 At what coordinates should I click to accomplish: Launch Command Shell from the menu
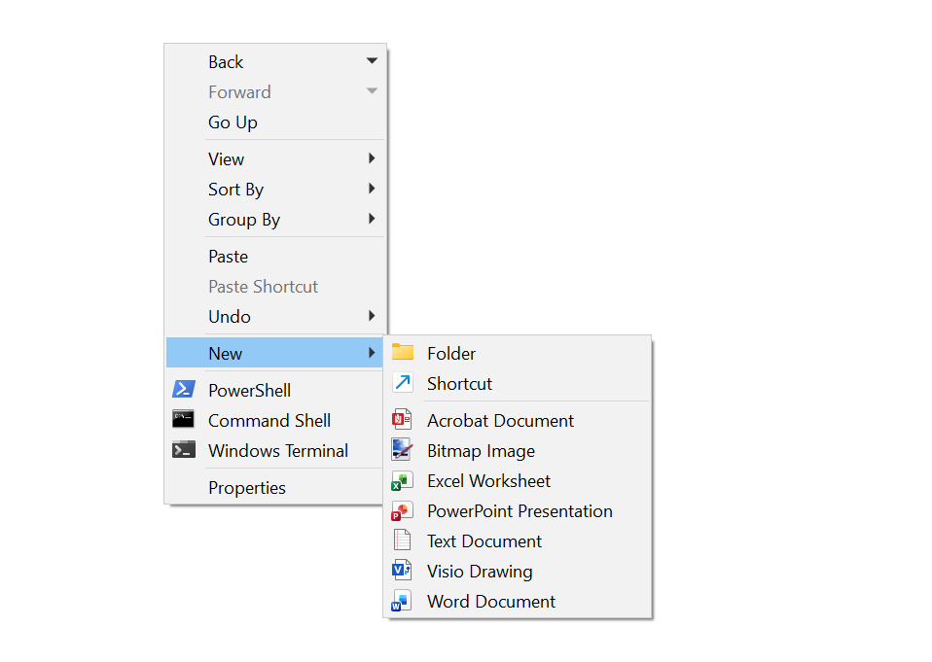pyautogui.click(x=269, y=421)
